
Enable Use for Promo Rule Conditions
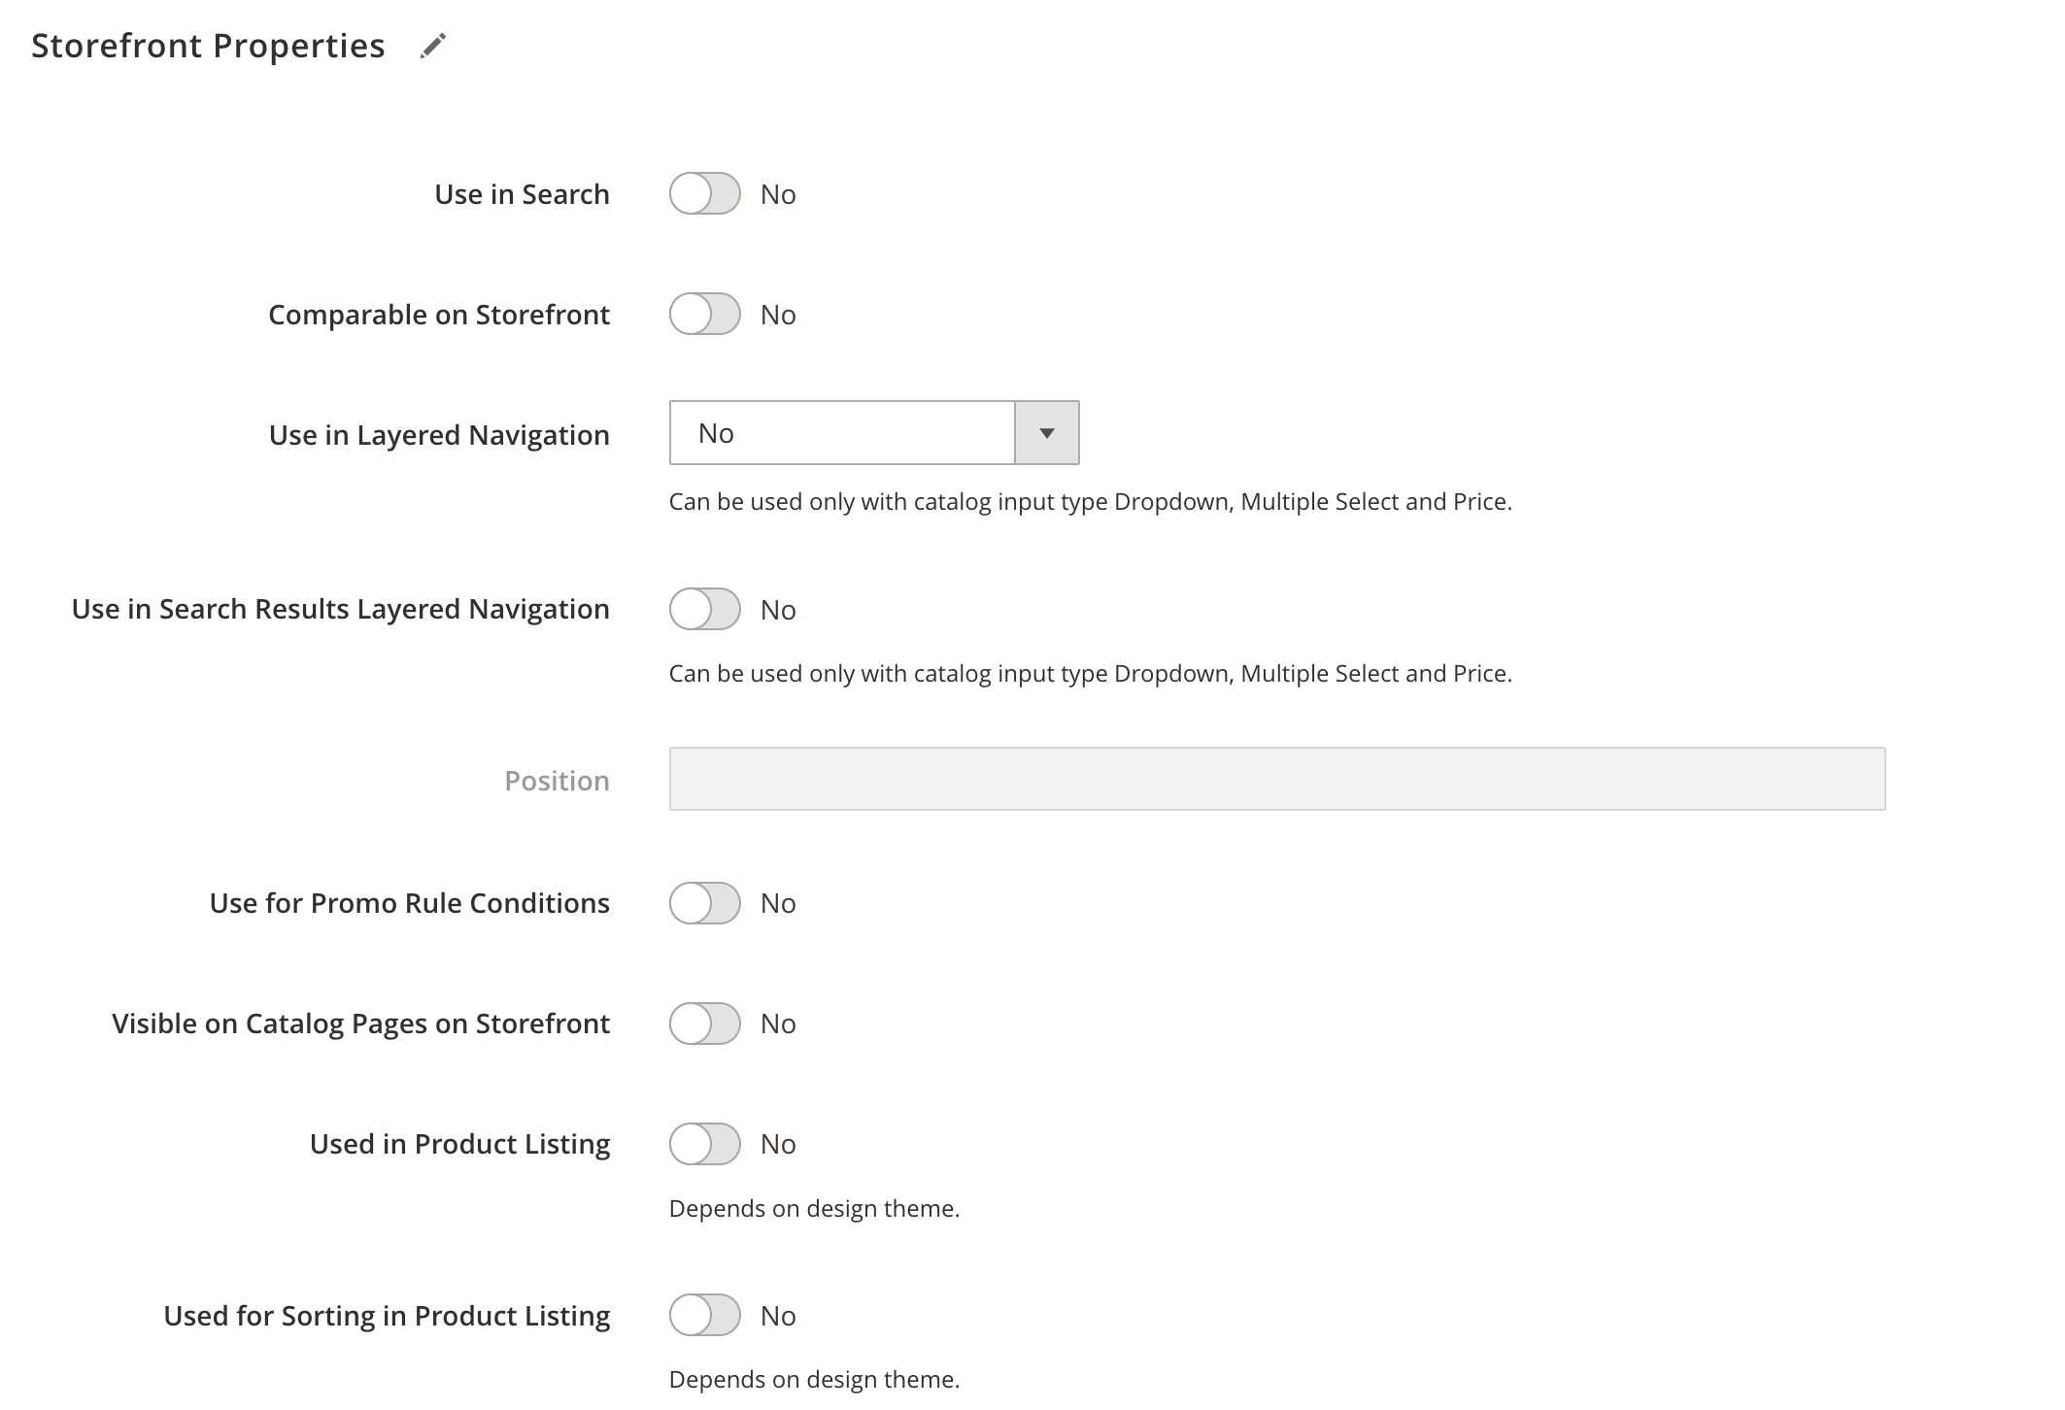point(704,903)
